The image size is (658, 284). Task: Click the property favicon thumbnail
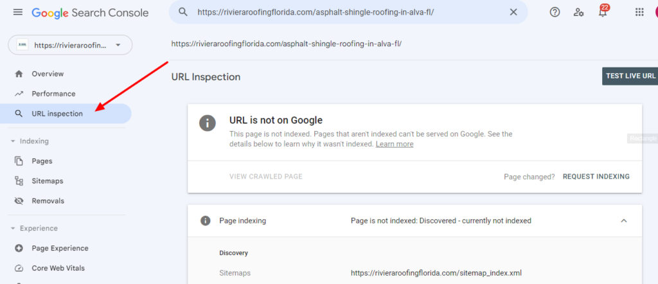22,45
